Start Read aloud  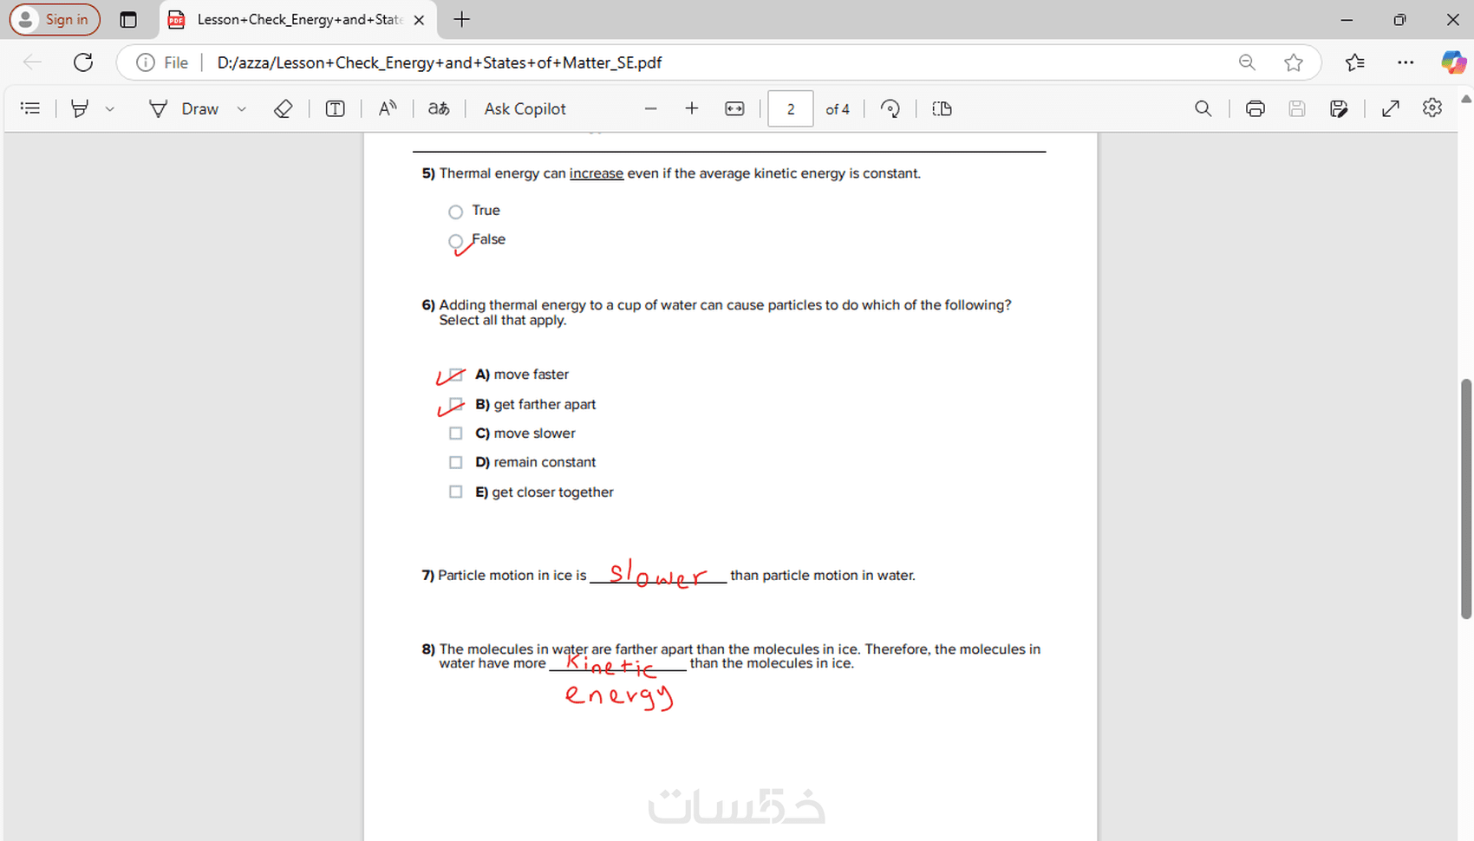pyautogui.click(x=388, y=108)
